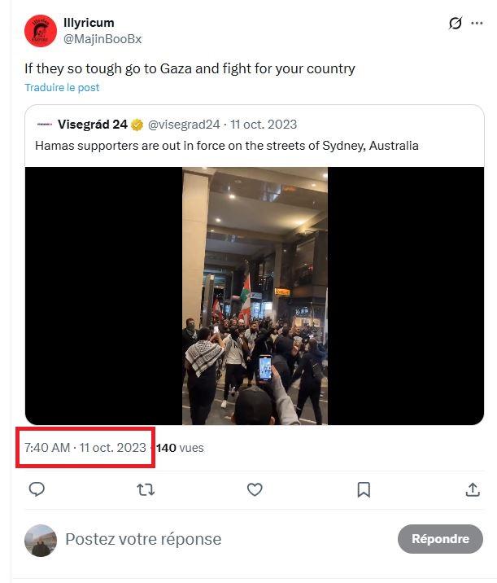Click the 7:40 AM timestamp
The height and width of the screenshot is (583, 497).
(x=47, y=448)
